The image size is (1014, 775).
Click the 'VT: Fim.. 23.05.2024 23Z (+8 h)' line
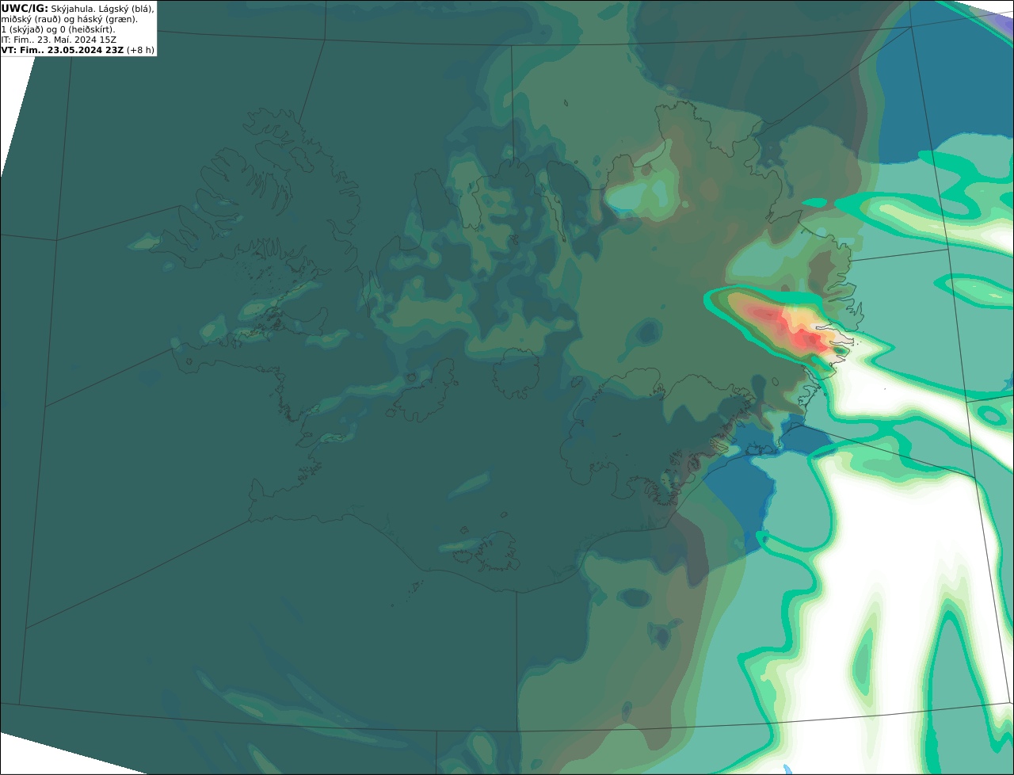pos(78,49)
